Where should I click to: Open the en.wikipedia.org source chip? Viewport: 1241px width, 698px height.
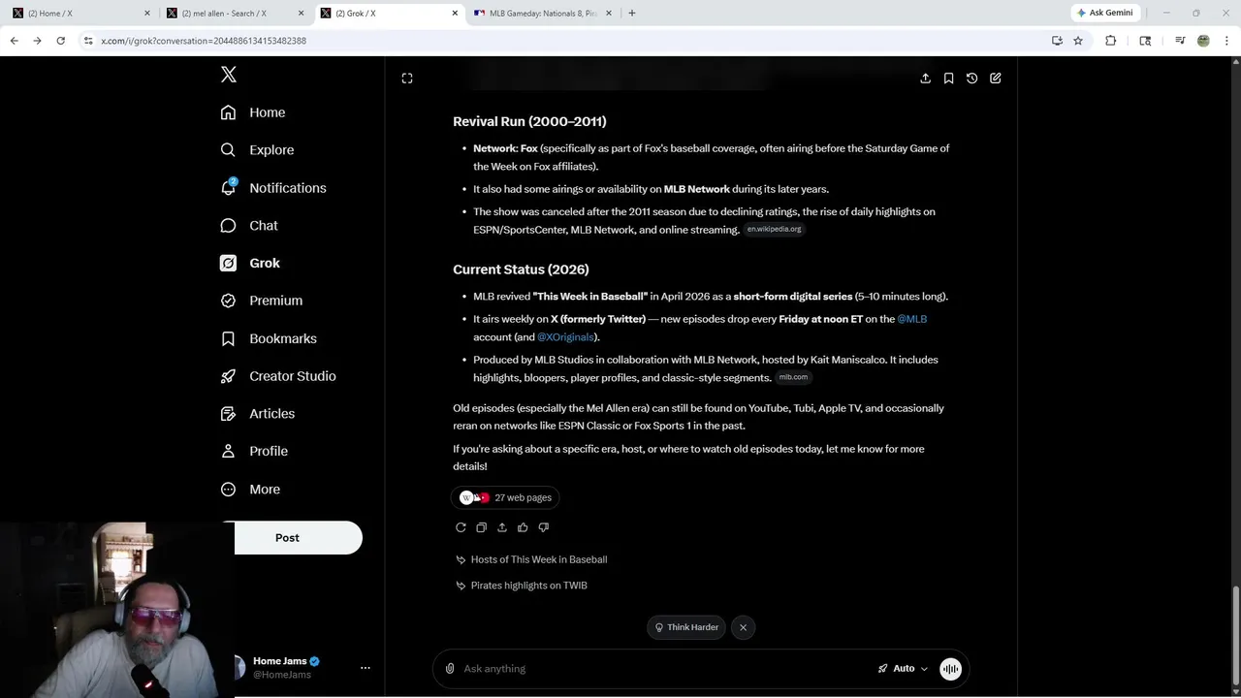(x=774, y=230)
